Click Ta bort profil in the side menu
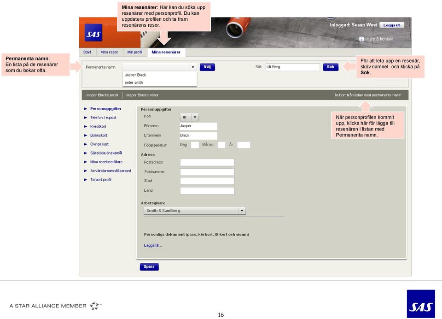The image size is (442, 319). pos(101,179)
